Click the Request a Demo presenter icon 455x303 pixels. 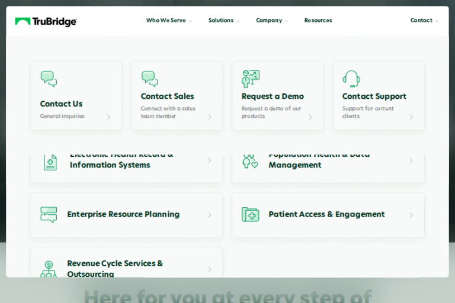click(250, 79)
